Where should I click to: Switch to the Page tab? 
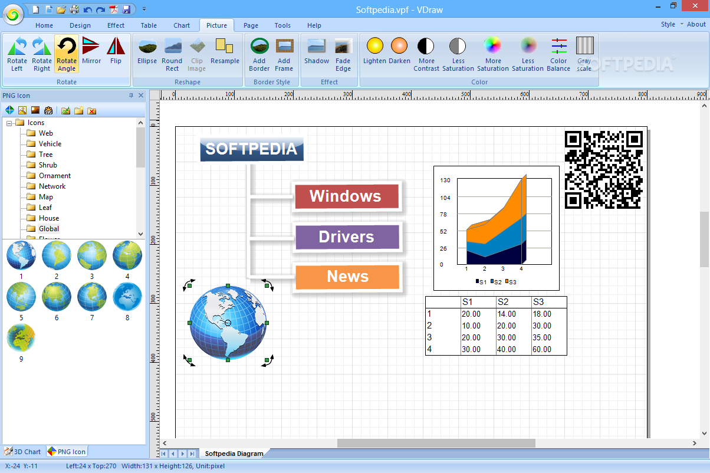point(251,25)
